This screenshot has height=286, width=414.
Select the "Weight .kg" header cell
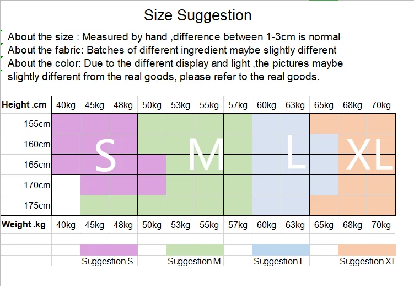click(25, 225)
